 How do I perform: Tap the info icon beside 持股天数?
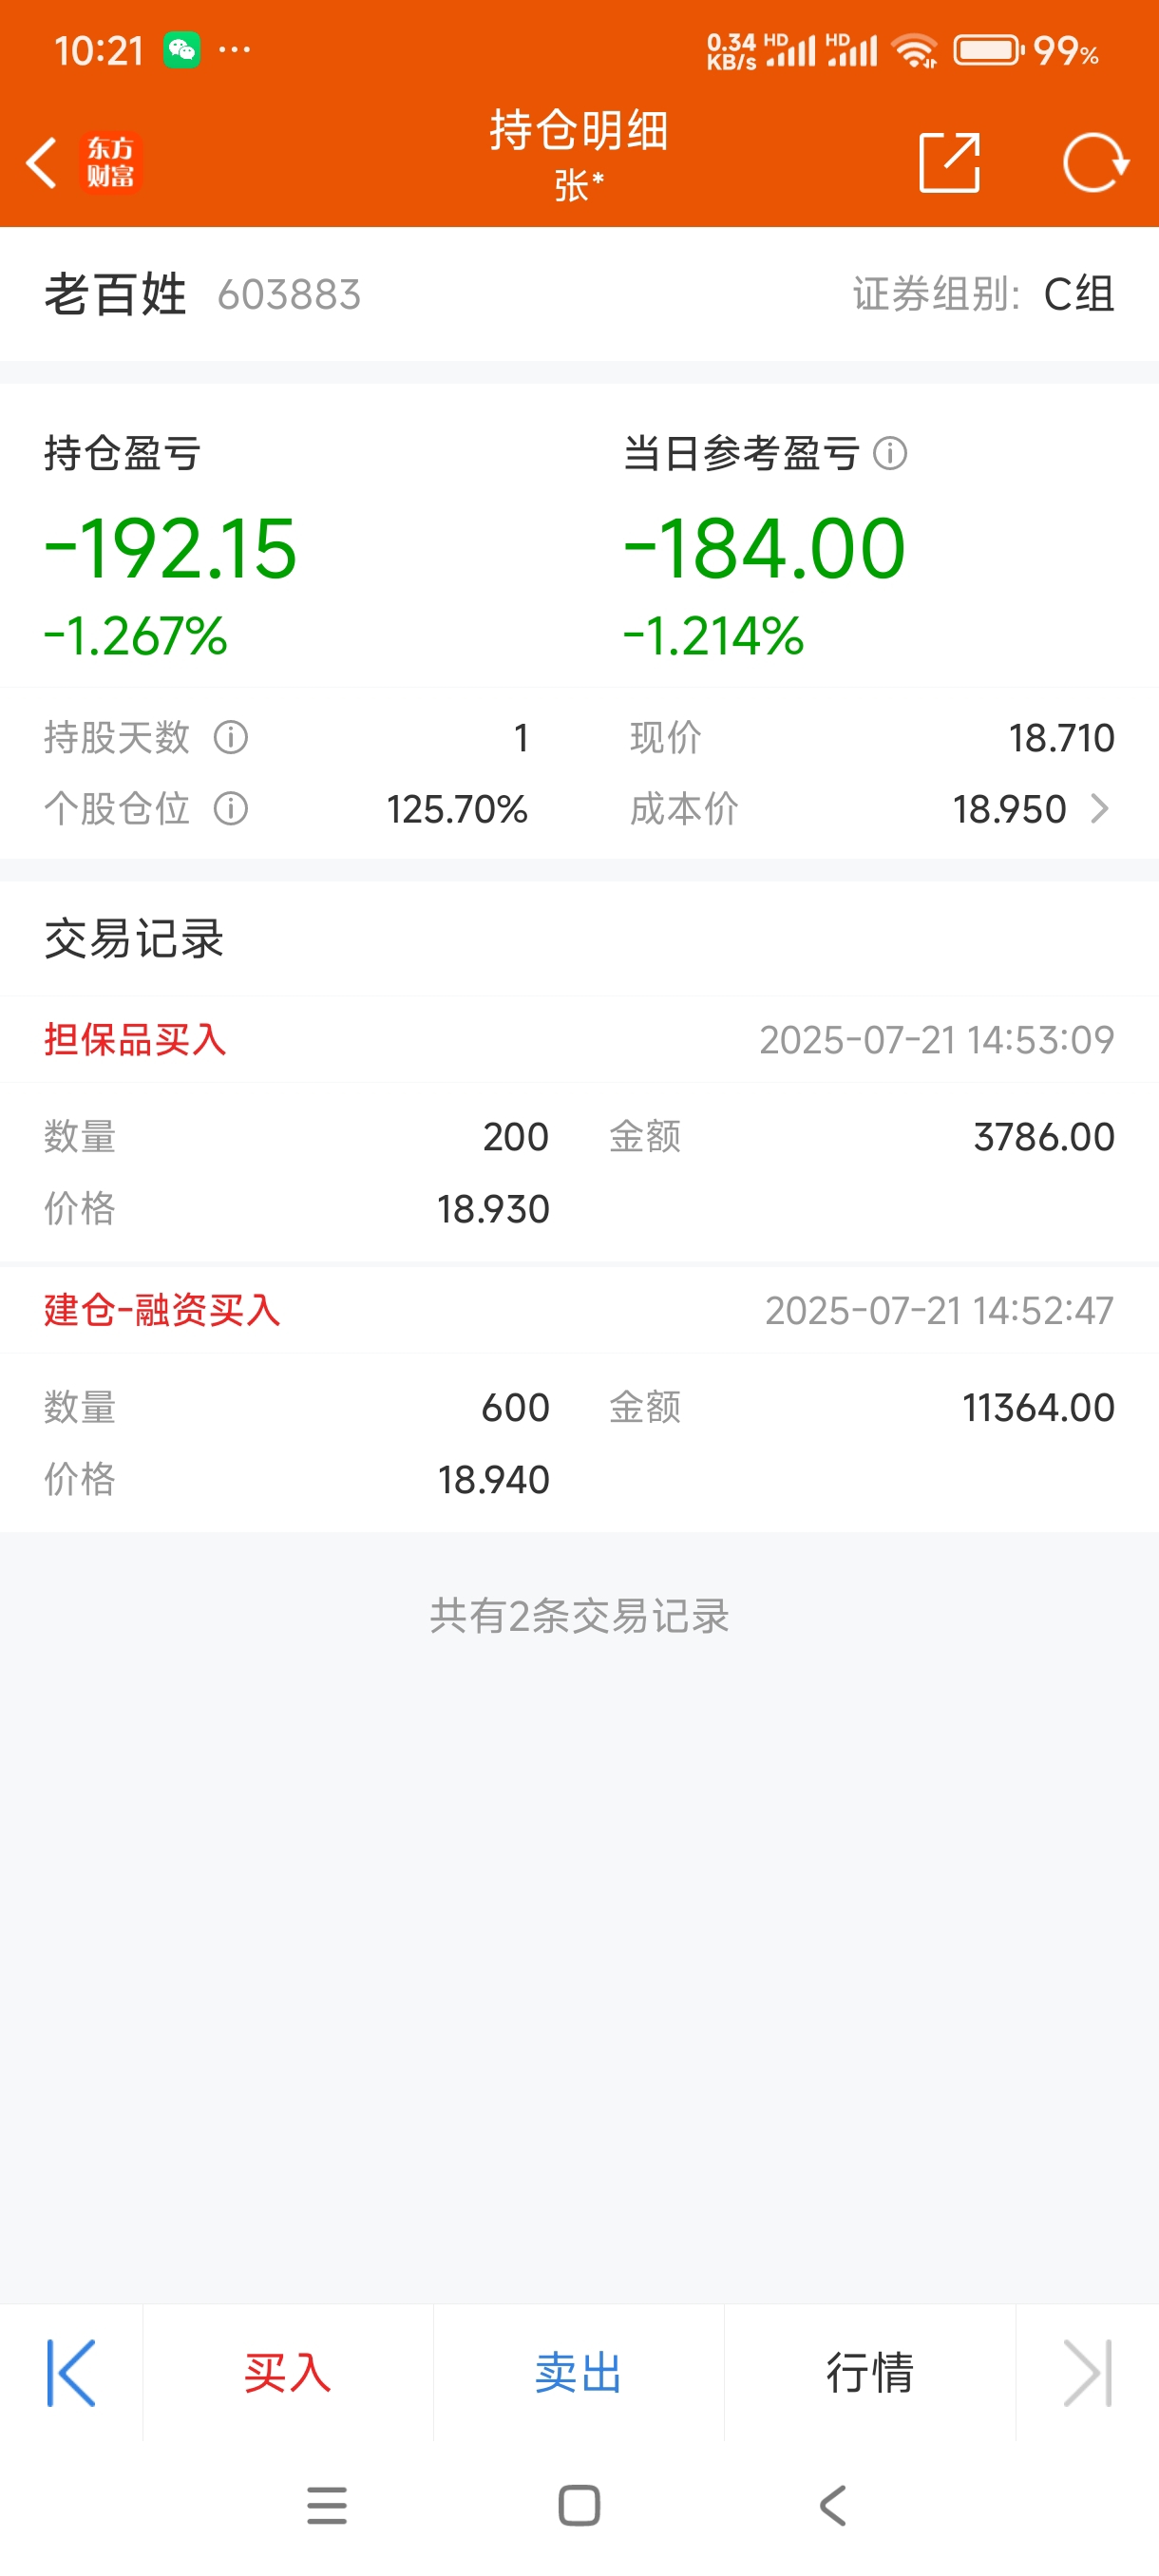click(x=231, y=738)
